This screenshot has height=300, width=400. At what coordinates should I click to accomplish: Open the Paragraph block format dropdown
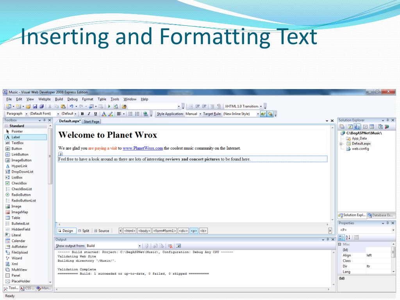pyautogui.click(x=26, y=114)
